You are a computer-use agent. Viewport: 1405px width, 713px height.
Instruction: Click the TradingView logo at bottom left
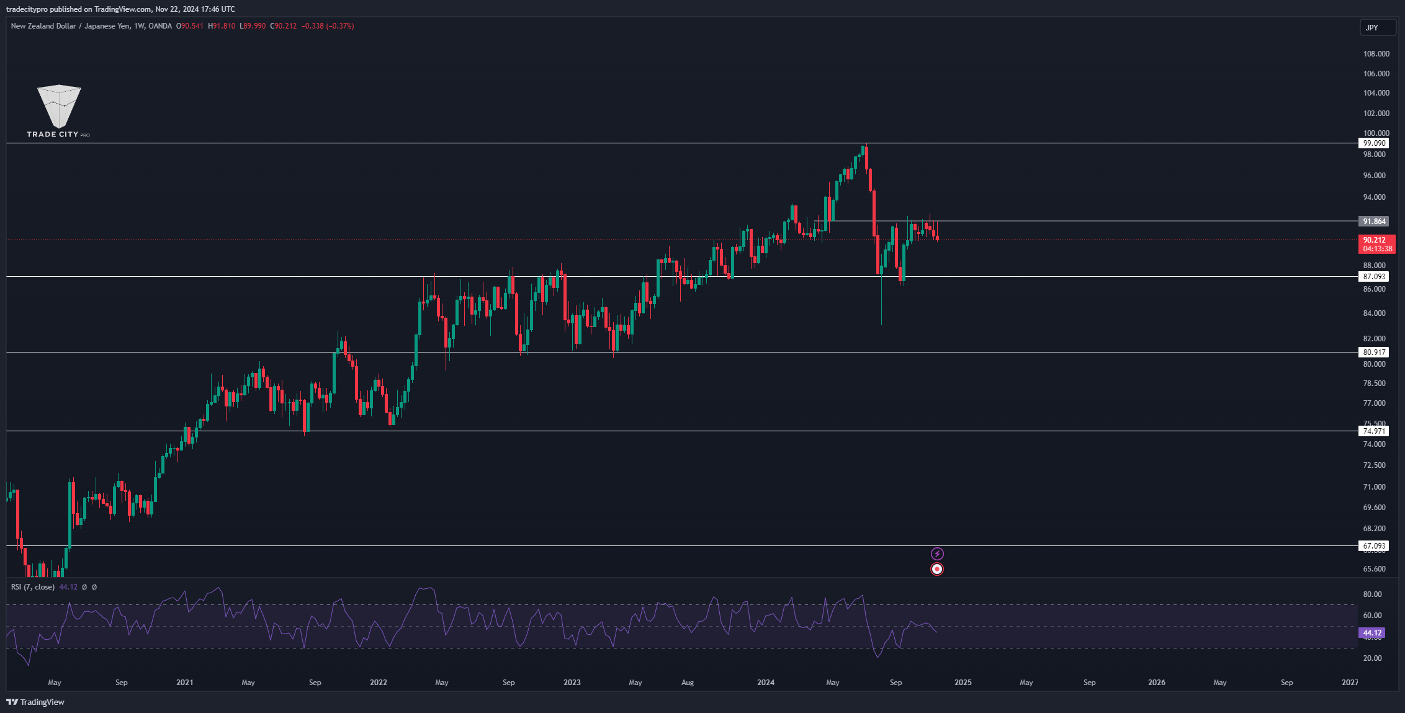coord(35,702)
